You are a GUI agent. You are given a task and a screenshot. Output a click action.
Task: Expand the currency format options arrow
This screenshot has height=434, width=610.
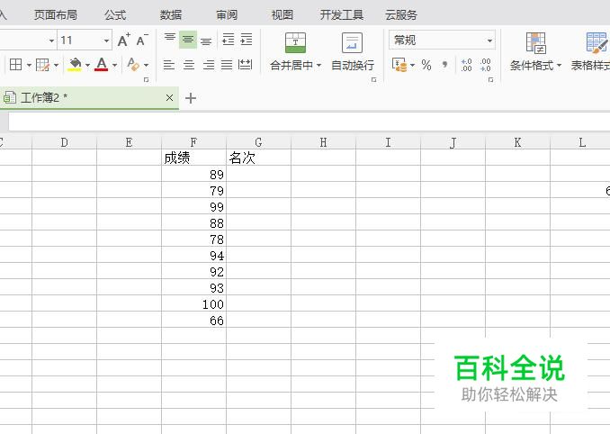(413, 65)
